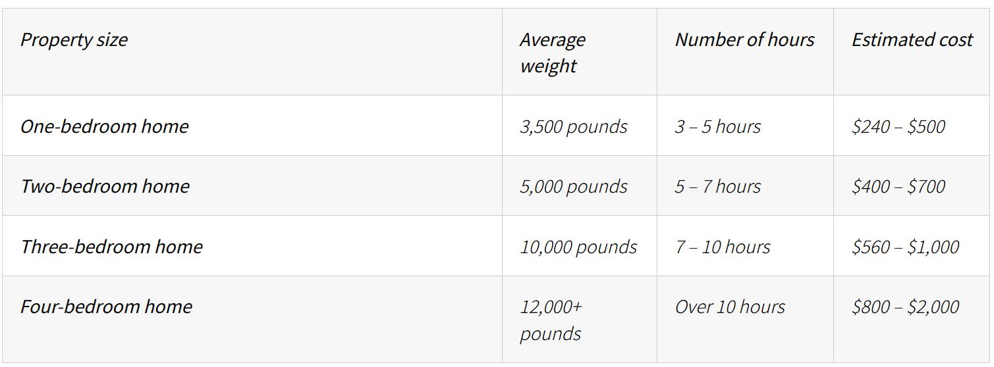Select the 3 – 5 hours cell
The height and width of the screenshot is (367, 994).
click(x=745, y=126)
